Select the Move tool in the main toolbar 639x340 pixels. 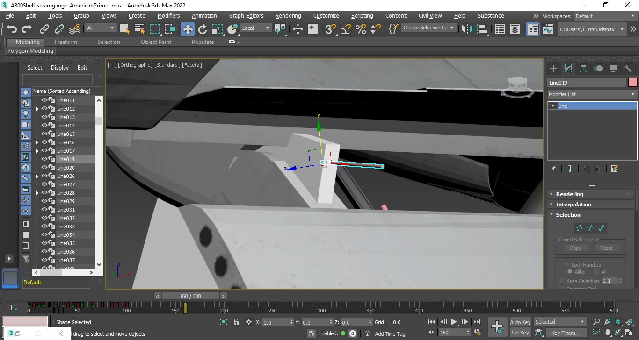(187, 29)
